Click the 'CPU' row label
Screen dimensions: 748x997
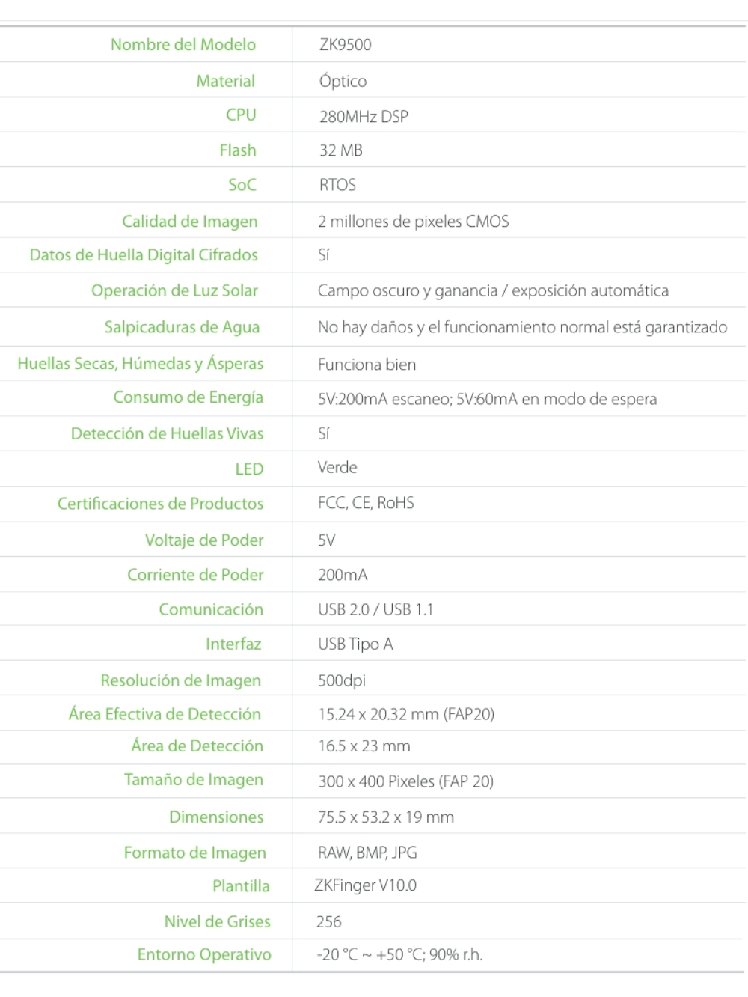click(241, 115)
